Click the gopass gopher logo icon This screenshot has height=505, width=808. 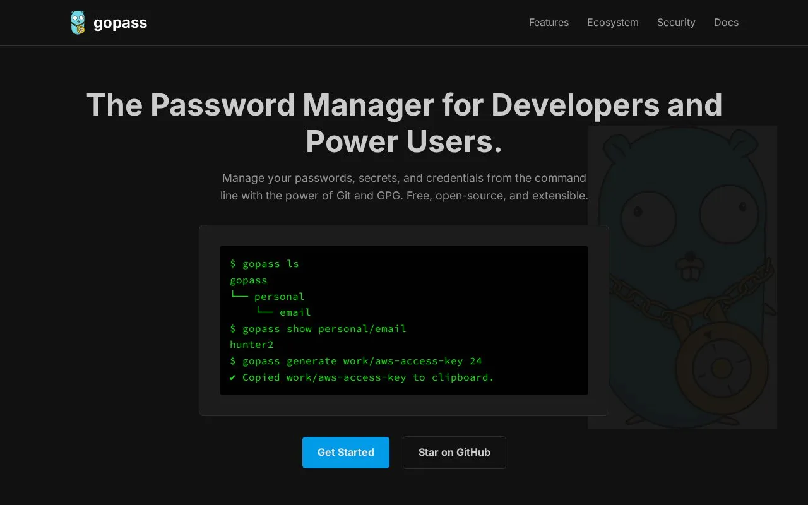[x=78, y=23]
